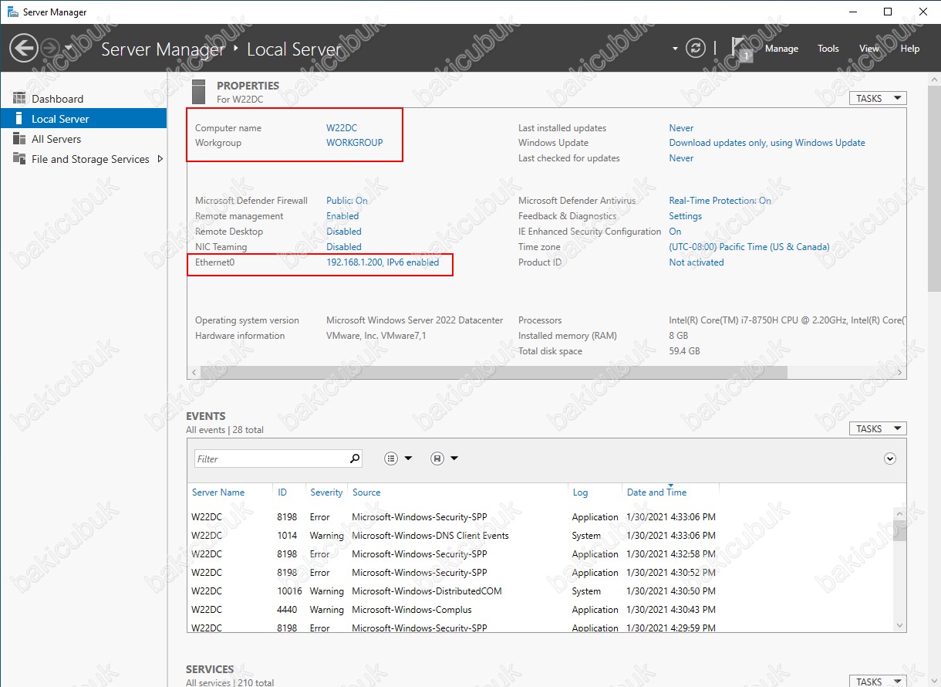The width and height of the screenshot is (941, 687).
Task: Click the Pacific Time zone link
Action: pyautogui.click(x=749, y=247)
